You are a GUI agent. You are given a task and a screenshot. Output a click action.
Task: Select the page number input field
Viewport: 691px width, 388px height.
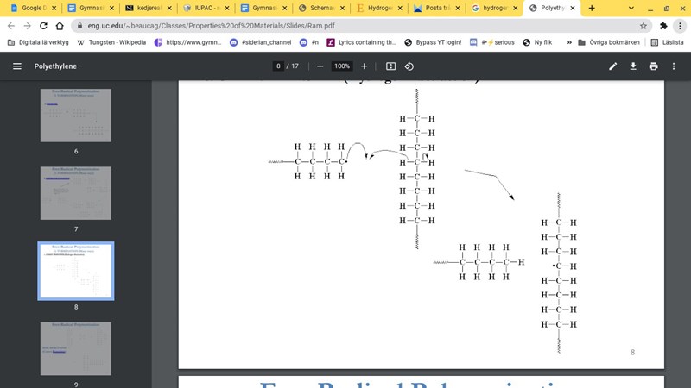point(278,66)
